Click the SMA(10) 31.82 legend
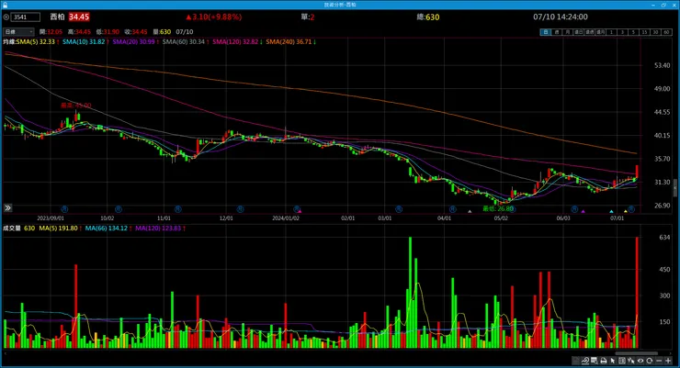Viewport: 680px width, 368px height. pyautogui.click(x=85, y=41)
